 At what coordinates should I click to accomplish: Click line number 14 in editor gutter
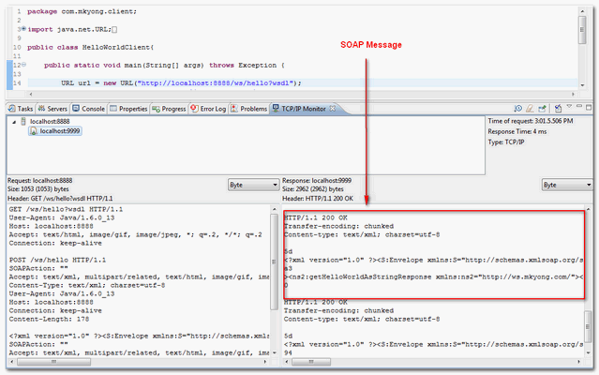pyautogui.click(x=17, y=82)
